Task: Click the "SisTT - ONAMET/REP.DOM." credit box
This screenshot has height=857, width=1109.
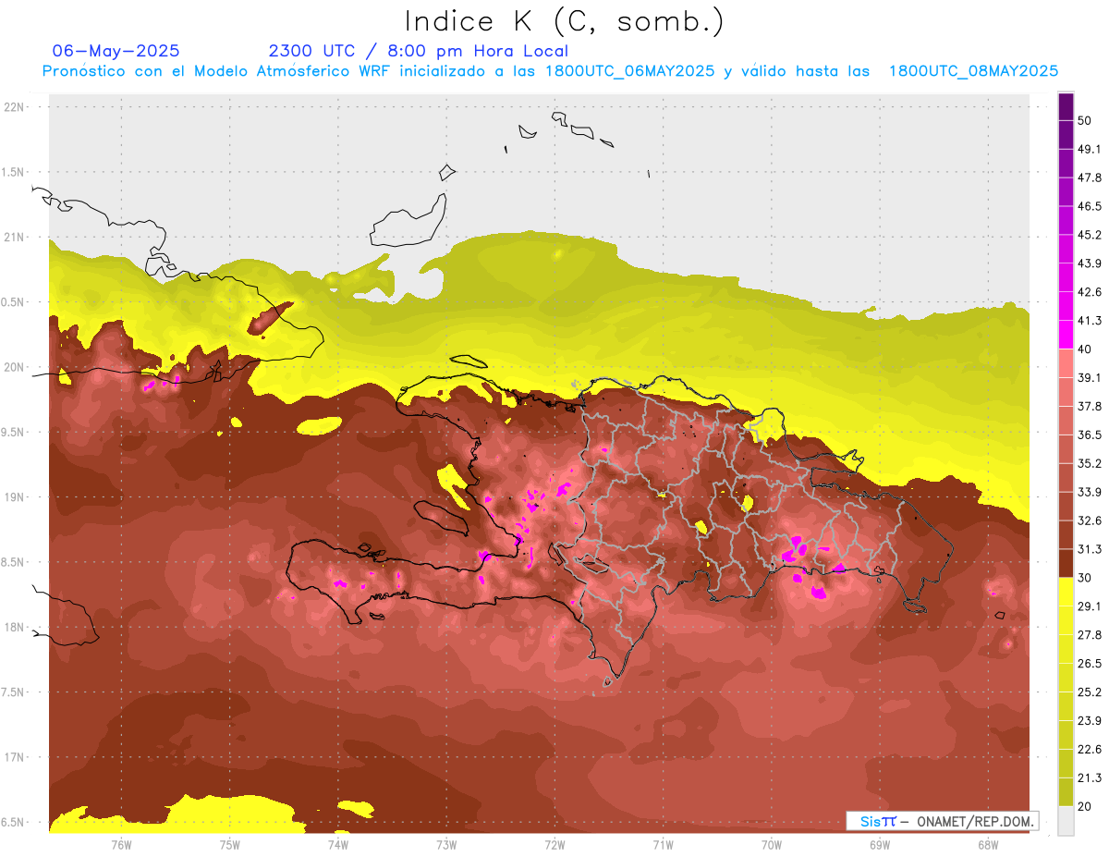Action: [942, 821]
